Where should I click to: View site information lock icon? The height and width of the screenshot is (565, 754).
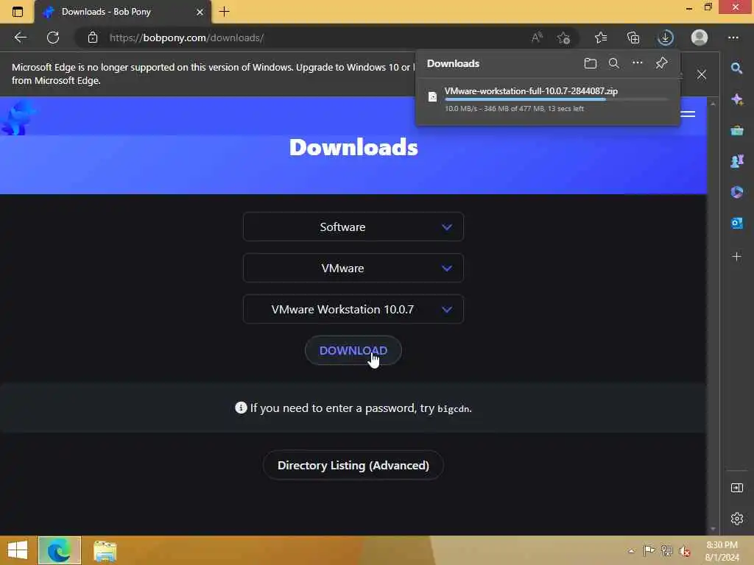pos(93,38)
